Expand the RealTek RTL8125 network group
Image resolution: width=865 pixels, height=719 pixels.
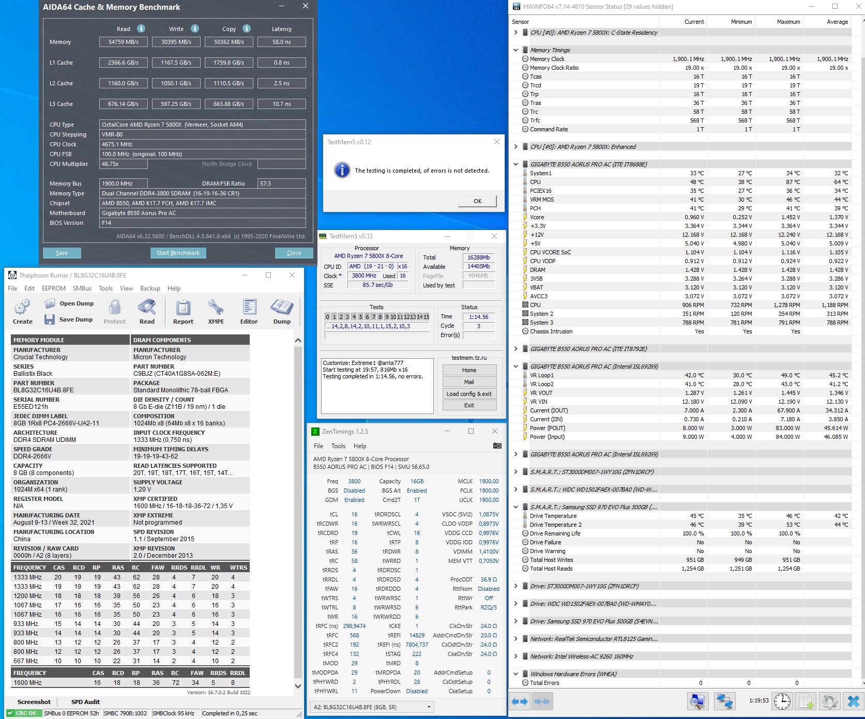coord(515,639)
